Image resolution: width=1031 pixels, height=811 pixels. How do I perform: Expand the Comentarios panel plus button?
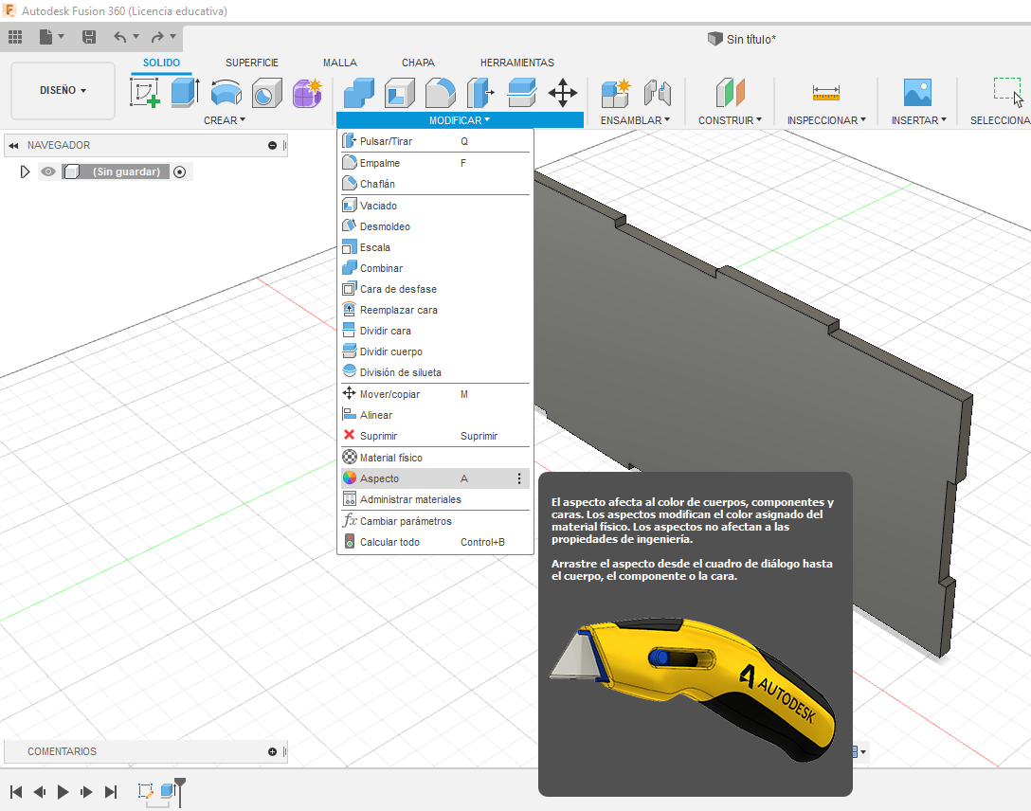[x=272, y=751]
